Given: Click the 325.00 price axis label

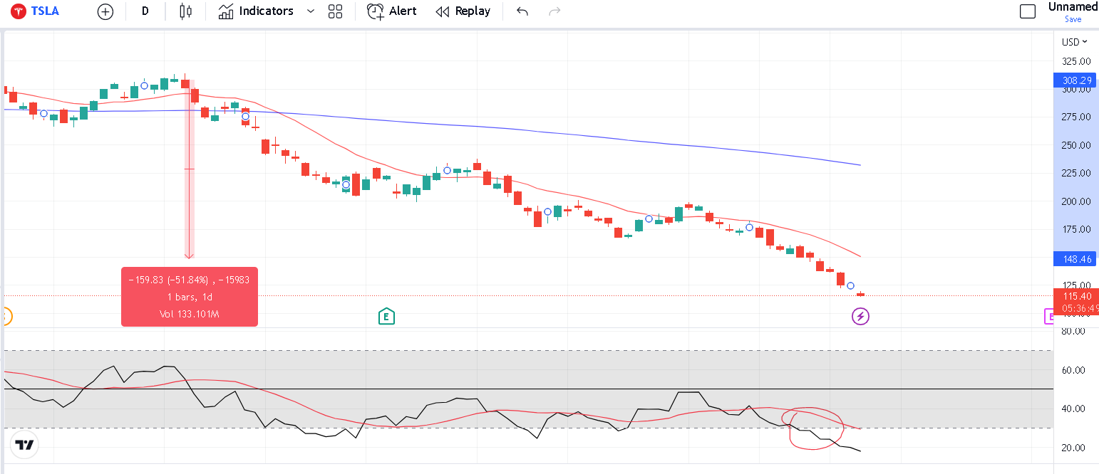Looking at the screenshot, I should coord(1076,61).
